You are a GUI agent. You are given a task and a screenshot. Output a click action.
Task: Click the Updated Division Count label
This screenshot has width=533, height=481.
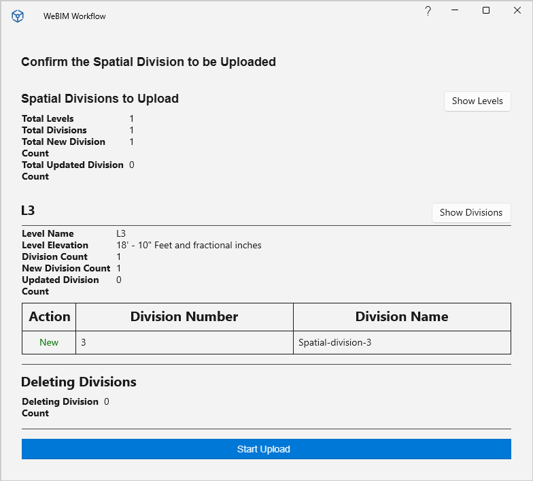pyautogui.click(x=61, y=286)
